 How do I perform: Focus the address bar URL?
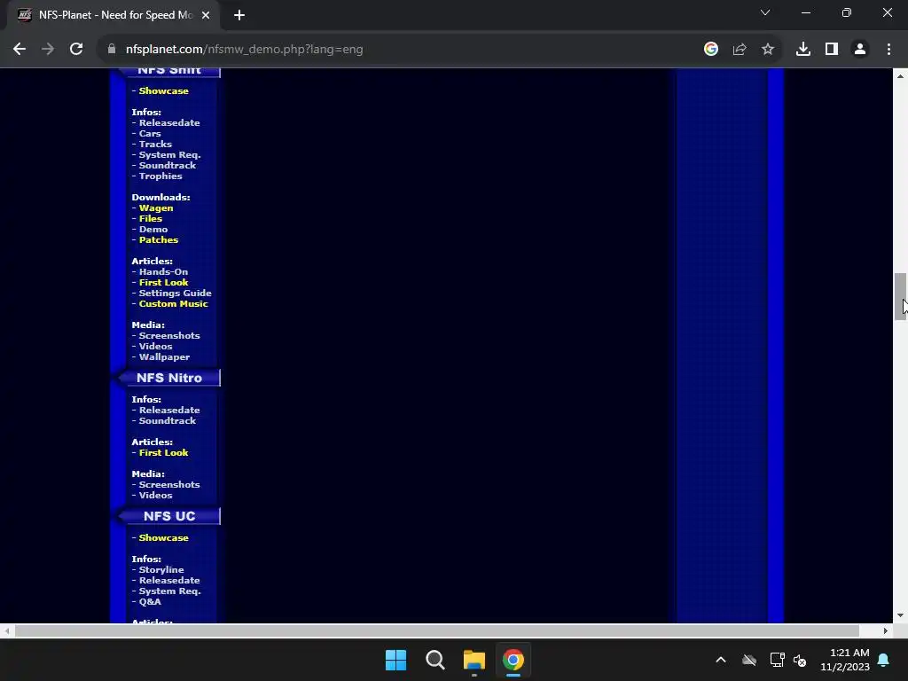point(245,50)
